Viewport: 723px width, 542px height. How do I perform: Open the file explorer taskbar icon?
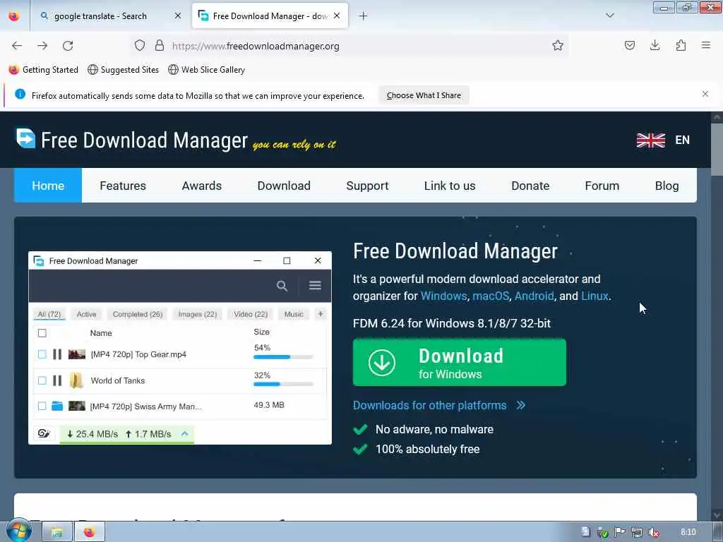56,532
